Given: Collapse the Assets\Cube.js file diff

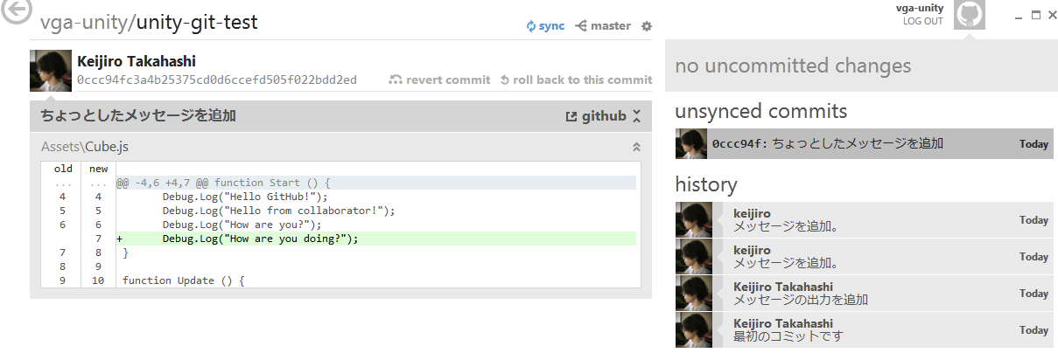Looking at the screenshot, I should pyautogui.click(x=637, y=148).
